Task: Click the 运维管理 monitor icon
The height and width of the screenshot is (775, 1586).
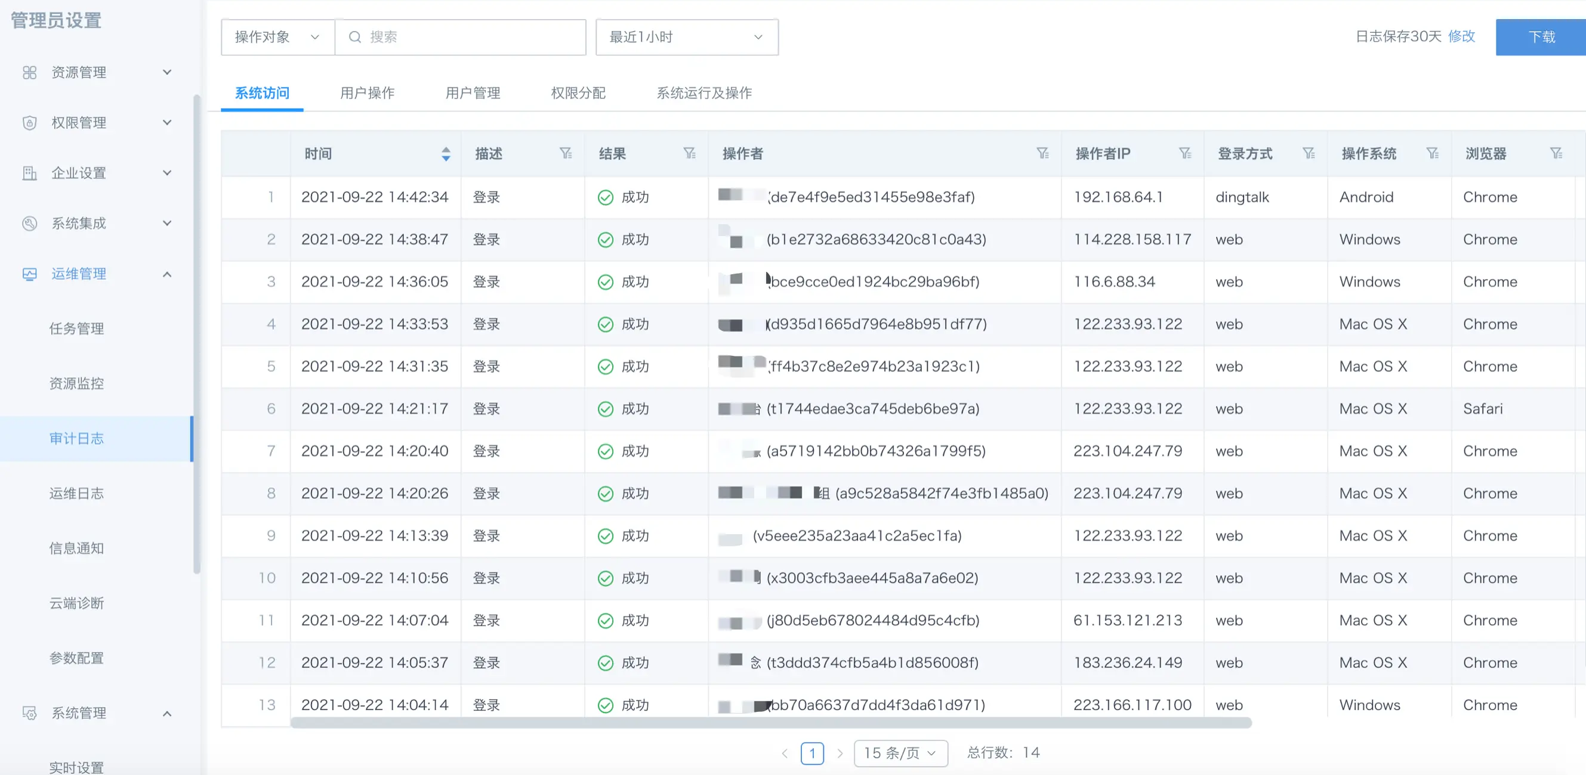Action: (x=30, y=274)
